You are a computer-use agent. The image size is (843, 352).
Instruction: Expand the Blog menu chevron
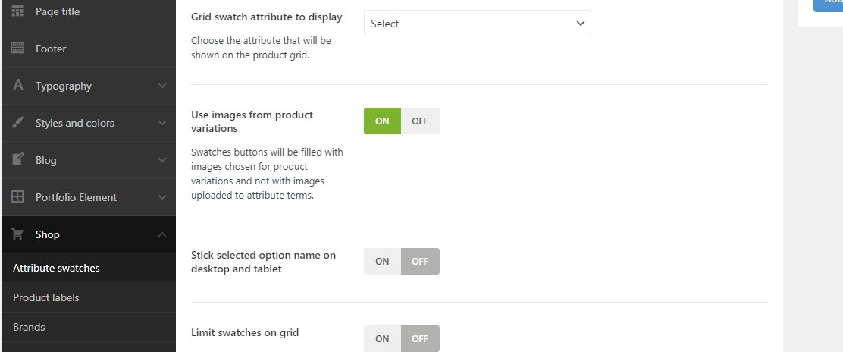[x=161, y=160]
